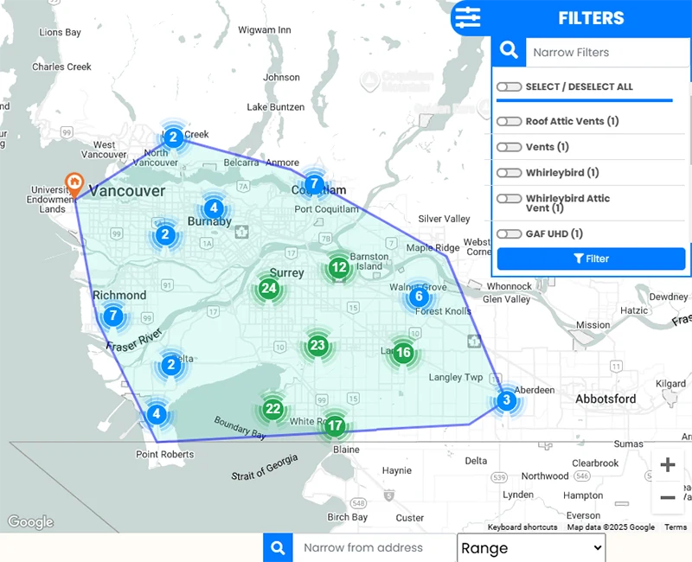Click the magnifying glass icon in the filters panel
Image resolution: width=692 pixels, height=562 pixels.
pos(509,51)
